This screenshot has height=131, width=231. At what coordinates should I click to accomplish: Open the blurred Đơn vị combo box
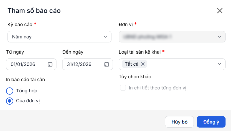pos(172,37)
